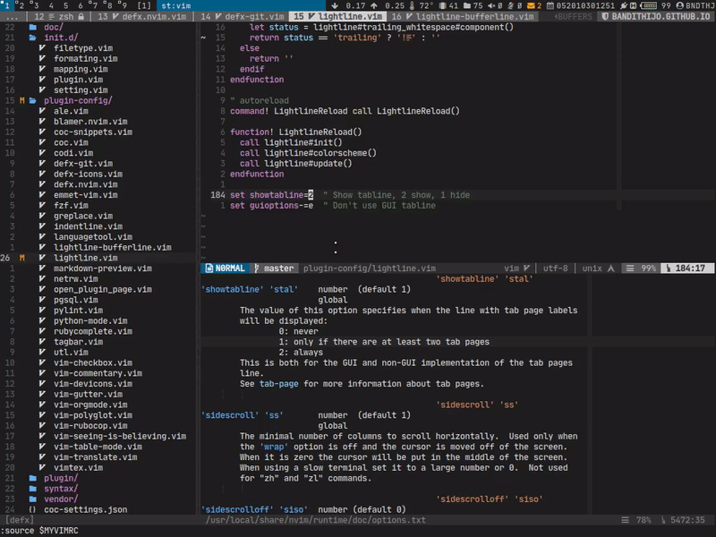Open tagbar.vim from the file tree
The image size is (716, 537).
click(x=78, y=341)
